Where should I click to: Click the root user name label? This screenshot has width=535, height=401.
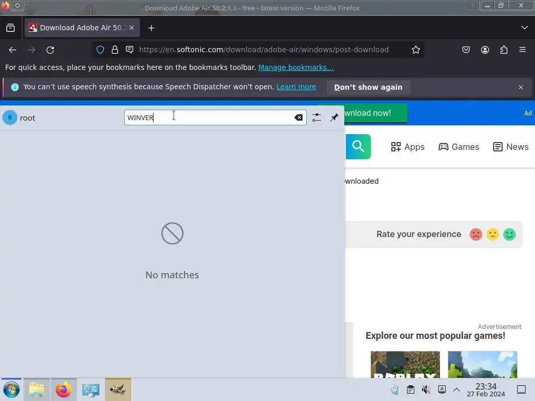pyautogui.click(x=27, y=118)
